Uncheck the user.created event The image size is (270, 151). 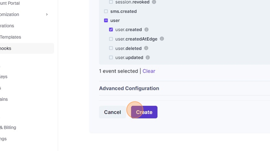coord(111,29)
